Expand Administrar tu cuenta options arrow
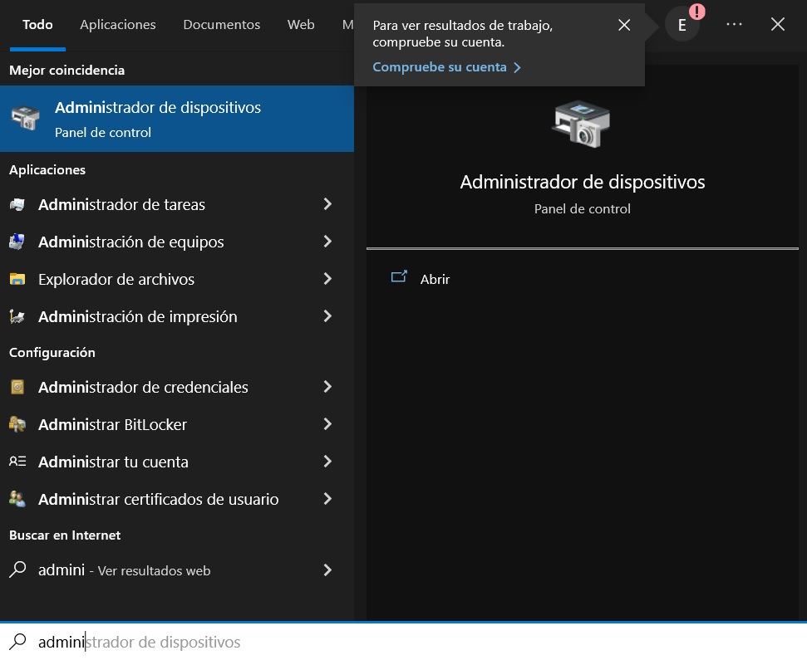 point(327,462)
